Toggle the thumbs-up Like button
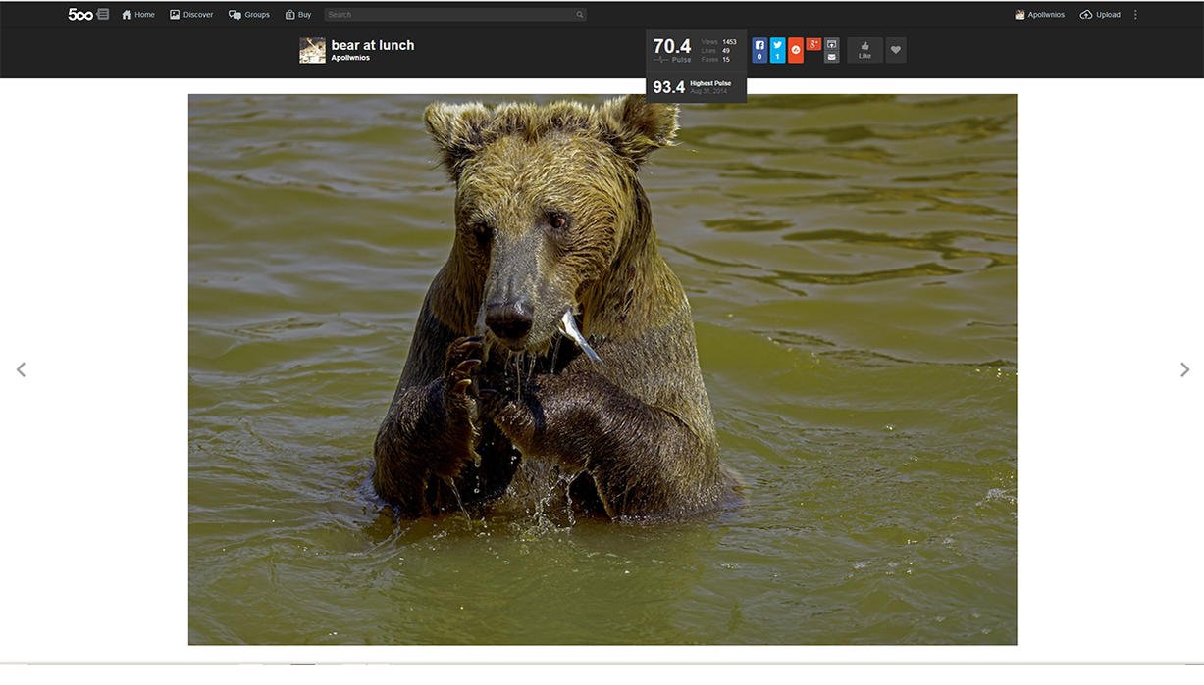Viewport: 1204px width, 685px height. click(864, 50)
